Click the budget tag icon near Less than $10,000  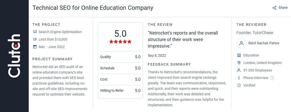point(35,39)
